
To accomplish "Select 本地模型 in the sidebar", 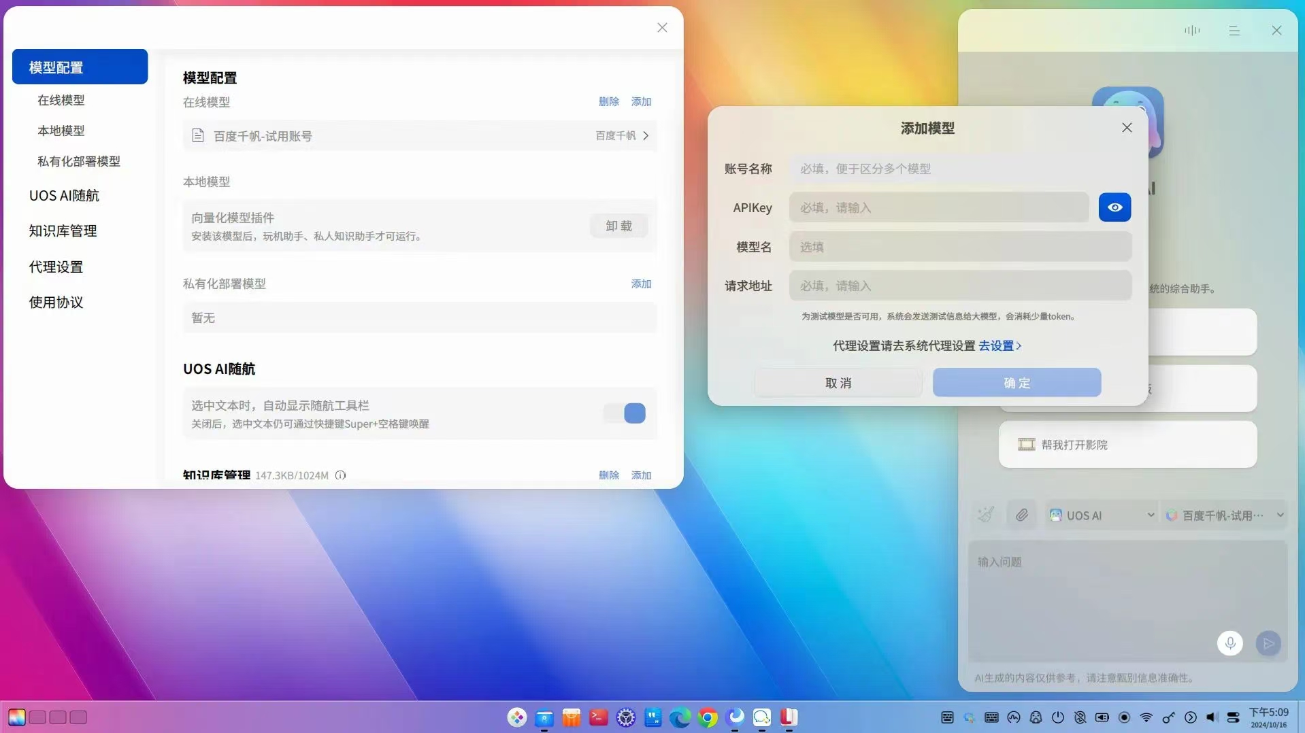I will 61,131.
